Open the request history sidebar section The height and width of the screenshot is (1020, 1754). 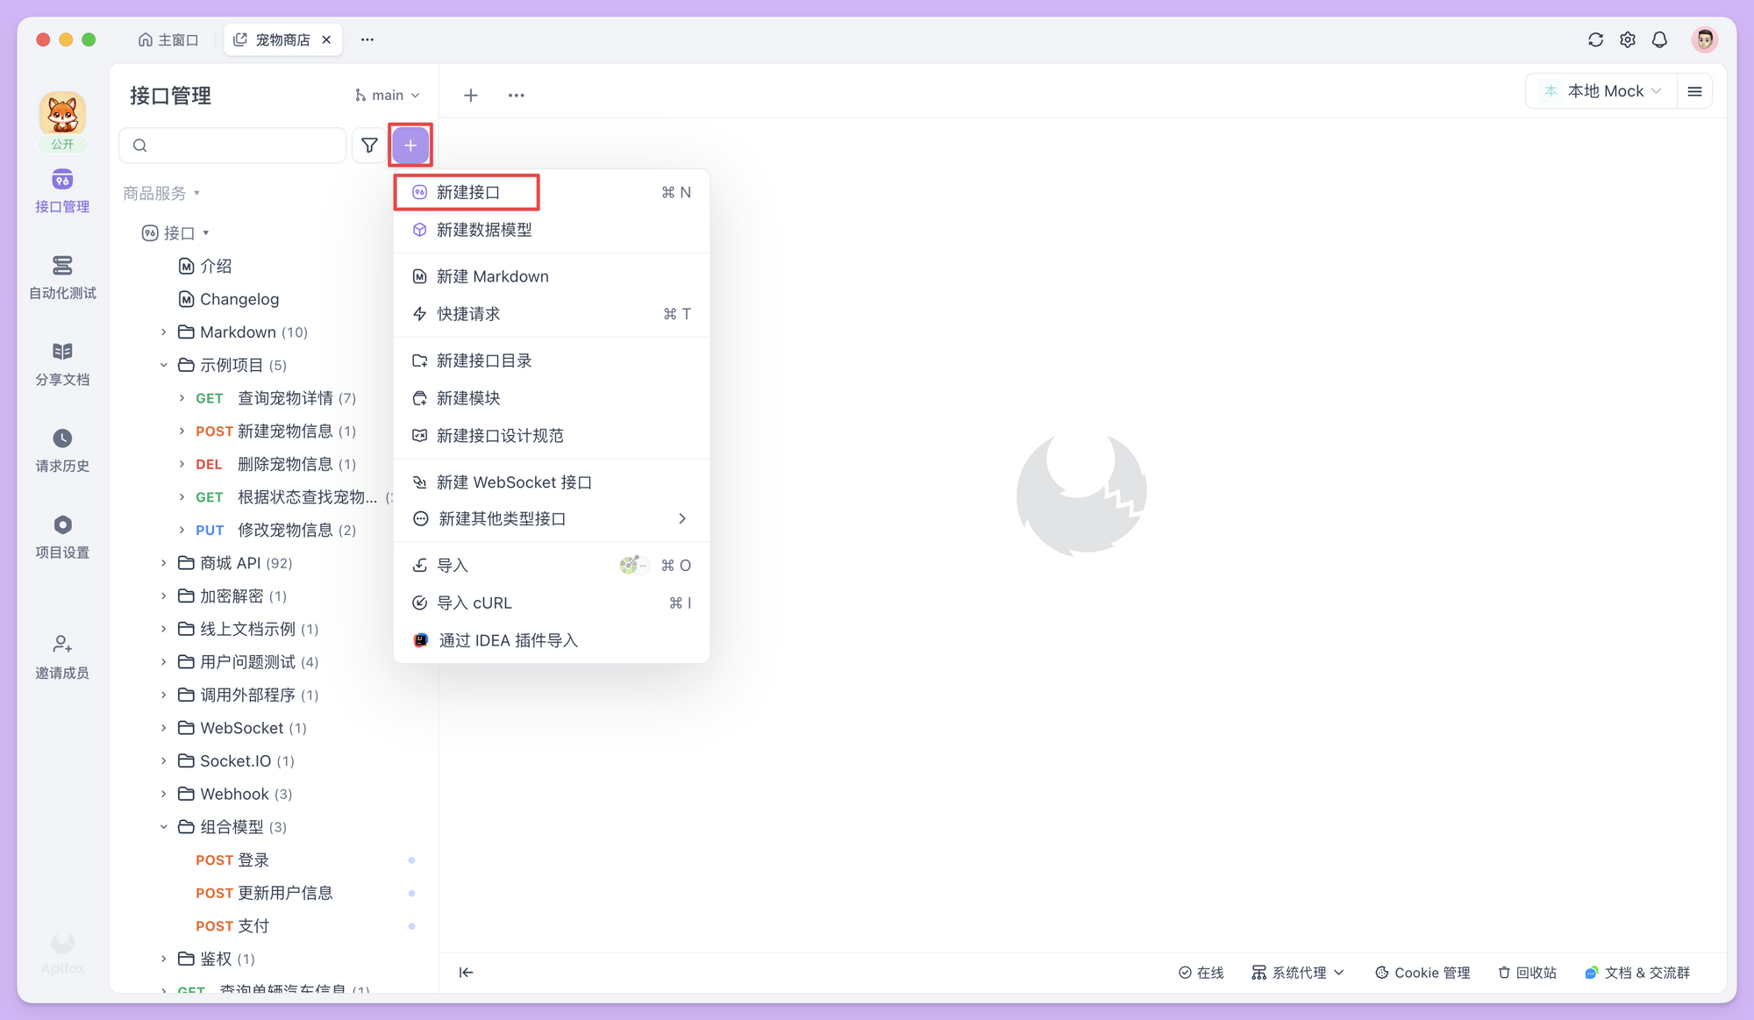[x=62, y=451]
